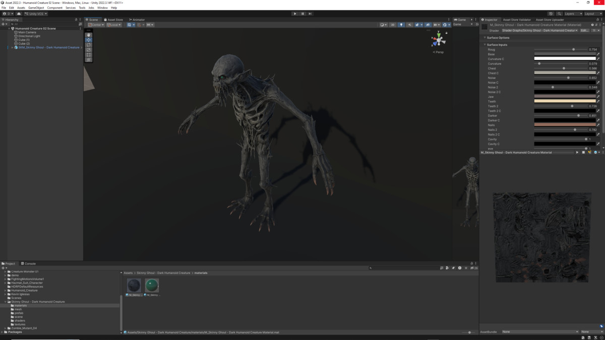
Task: Click the Project search field
Action: (403, 268)
